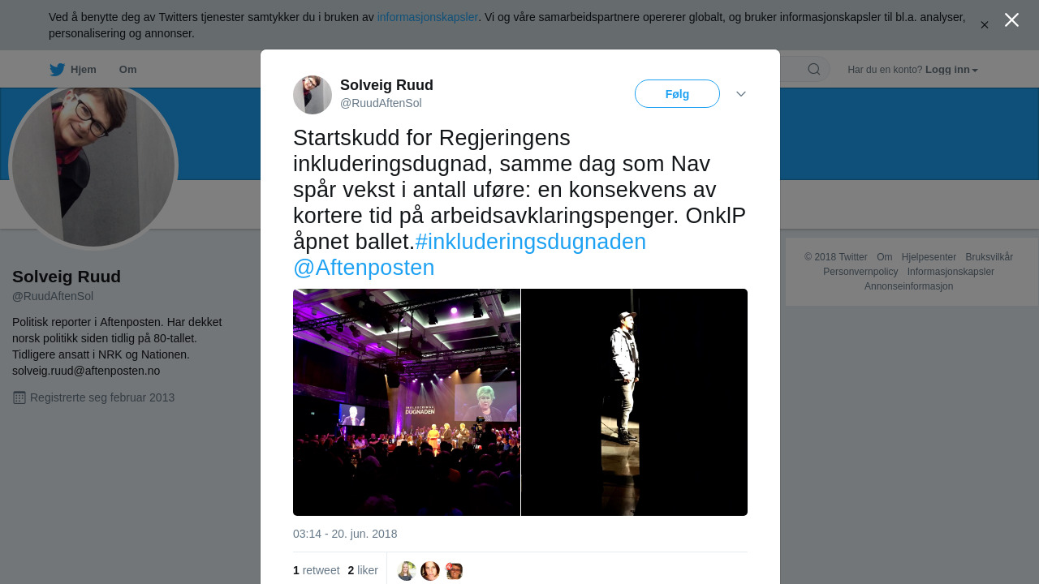Close the tweet overlay with large X
1039x584 pixels.
click(x=1011, y=20)
